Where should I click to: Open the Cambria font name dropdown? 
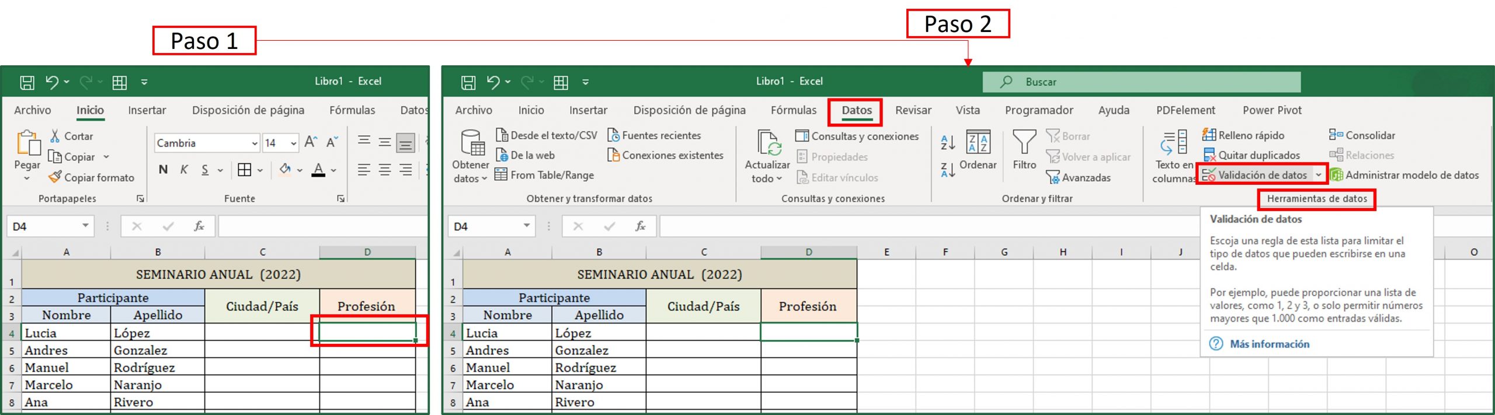point(255,143)
